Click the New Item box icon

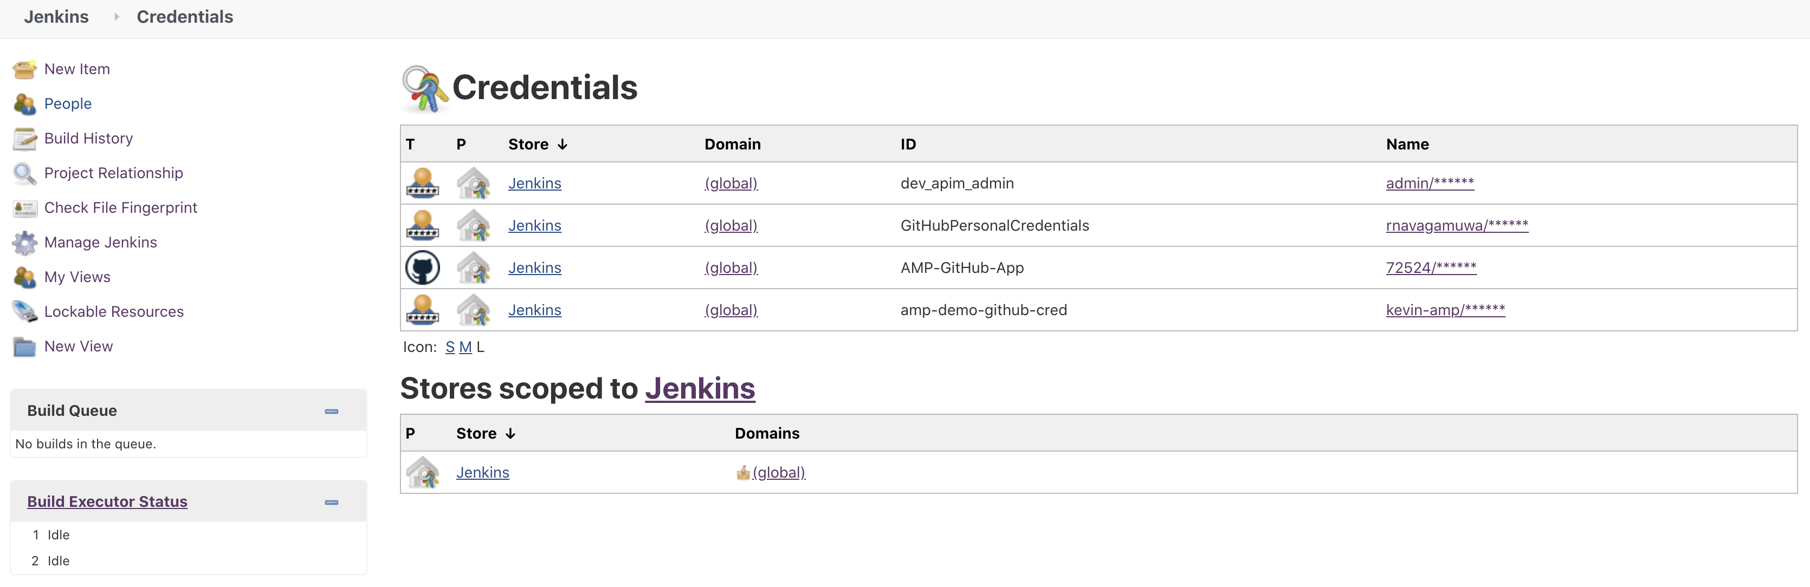(x=24, y=69)
